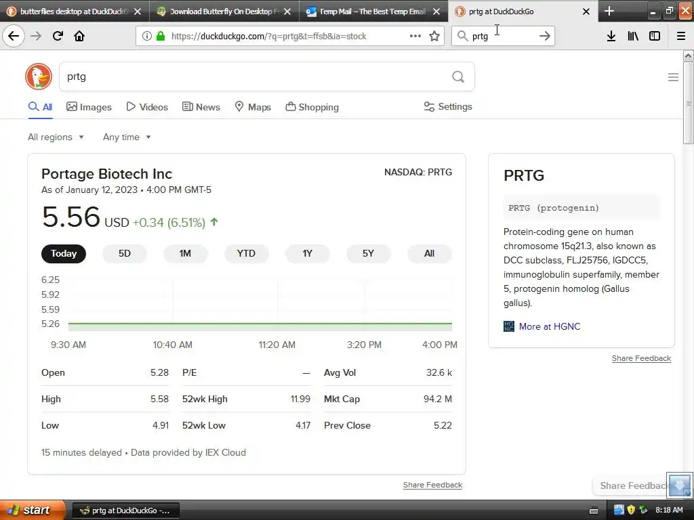The image size is (694, 520).
Task: Select the All results tab
Action: tap(40, 107)
